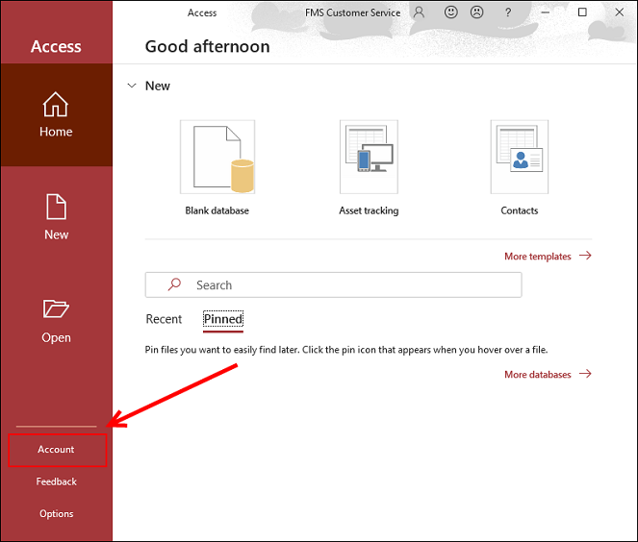Create a Blank database template
The height and width of the screenshot is (542, 638).
[x=217, y=157]
